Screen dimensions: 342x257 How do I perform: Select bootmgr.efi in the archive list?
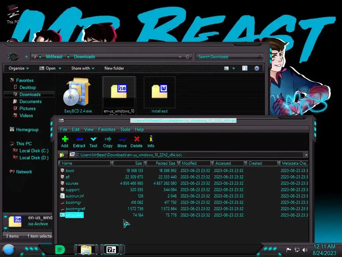coord(75,209)
